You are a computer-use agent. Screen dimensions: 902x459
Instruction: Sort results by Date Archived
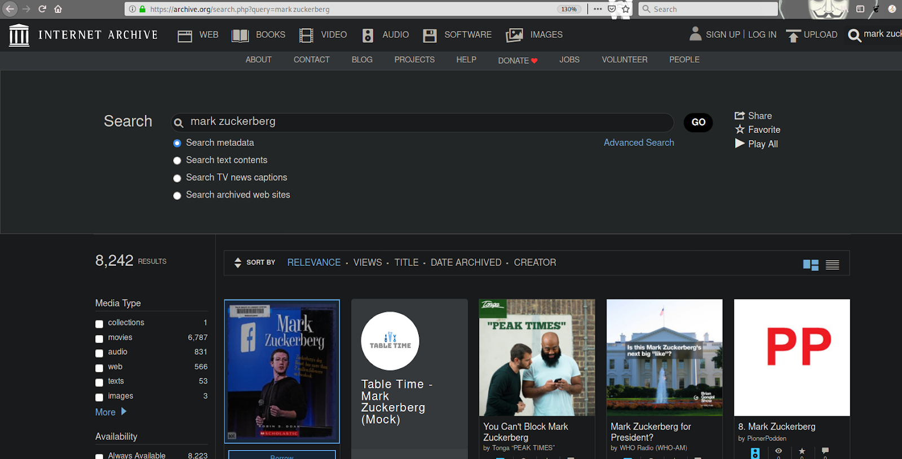pyautogui.click(x=466, y=262)
